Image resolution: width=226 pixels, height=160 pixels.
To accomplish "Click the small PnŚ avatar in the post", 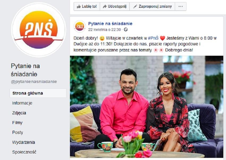I will tap(80, 26).
